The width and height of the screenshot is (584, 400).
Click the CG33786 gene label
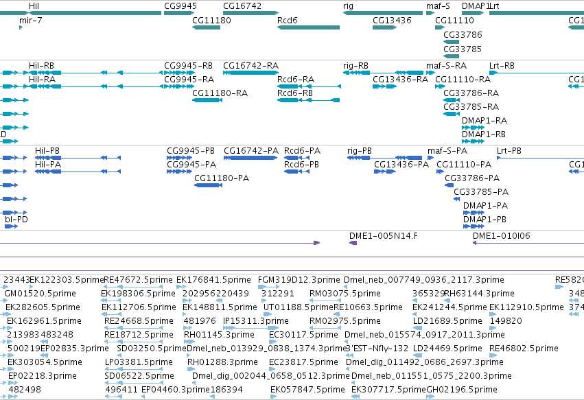(x=463, y=34)
